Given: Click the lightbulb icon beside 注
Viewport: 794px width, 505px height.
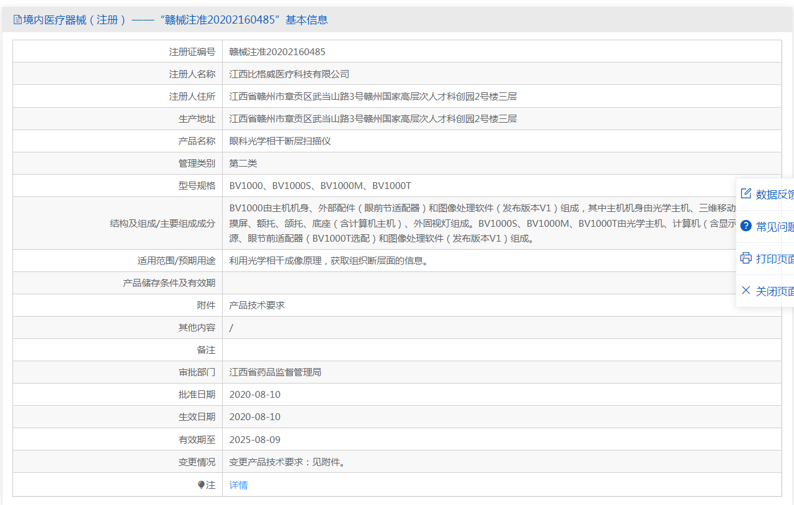Looking at the screenshot, I should click(x=201, y=485).
